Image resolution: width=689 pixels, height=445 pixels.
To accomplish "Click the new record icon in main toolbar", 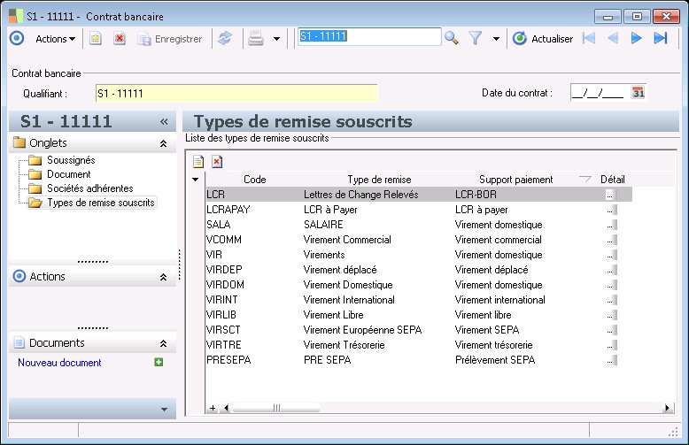I will pos(96,39).
